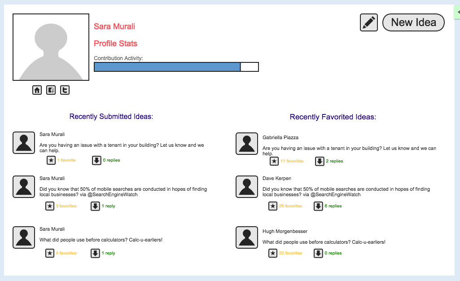Click Sara Murali name above submitted tenant idea
The height and width of the screenshot is (281, 460).
52,134
